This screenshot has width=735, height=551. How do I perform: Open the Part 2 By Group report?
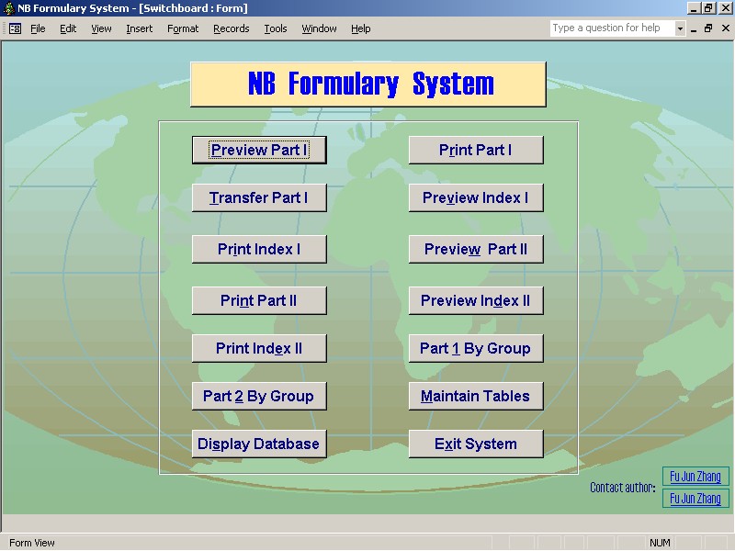click(x=259, y=397)
